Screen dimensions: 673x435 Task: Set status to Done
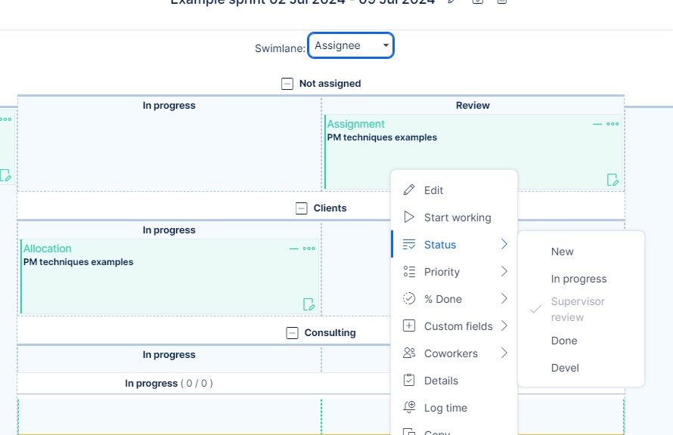click(564, 341)
